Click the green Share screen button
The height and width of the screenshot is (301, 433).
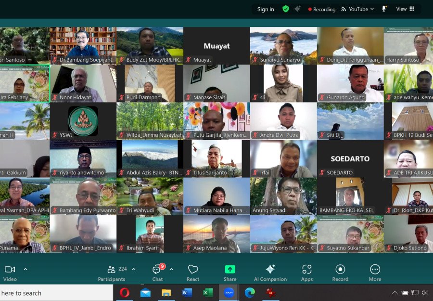pyautogui.click(x=230, y=273)
